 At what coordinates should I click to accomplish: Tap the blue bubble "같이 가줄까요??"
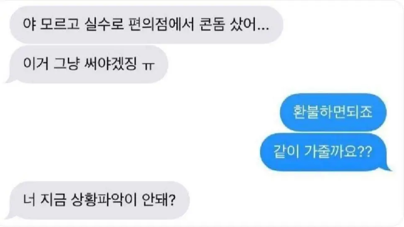tap(325, 152)
